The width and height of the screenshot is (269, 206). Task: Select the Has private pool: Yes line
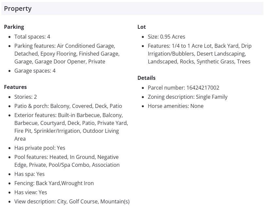pos(40,148)
